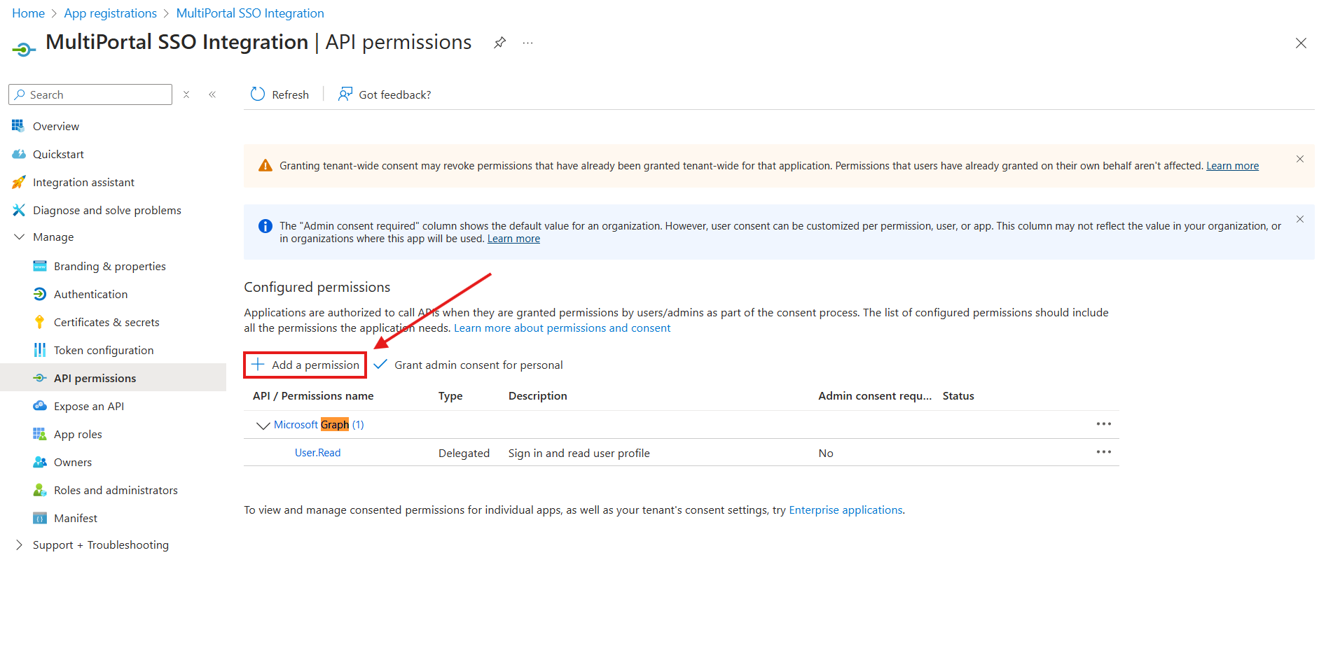The image size is (1326, 667).
Task: Click the Type column header
Action: (x=450, y=395)
